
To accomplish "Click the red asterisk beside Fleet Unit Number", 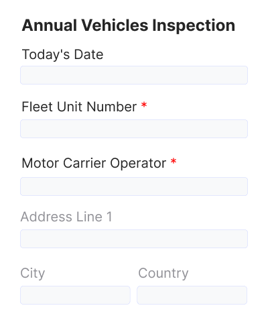I will pyautogui.click(x=144, y=105).
